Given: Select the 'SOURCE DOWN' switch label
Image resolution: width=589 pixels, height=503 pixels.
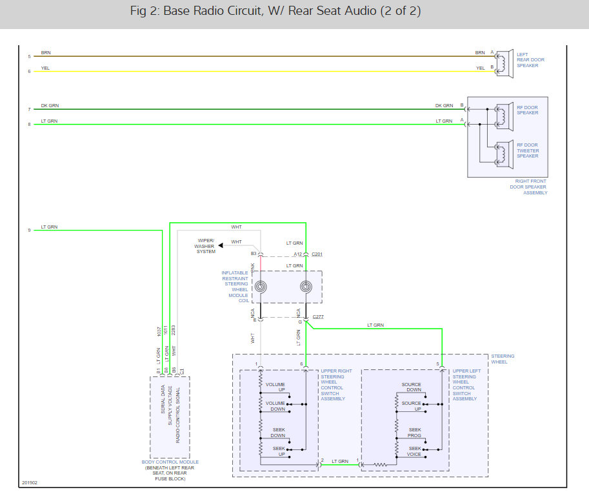Looking at the screenshot, I should 412,387.
